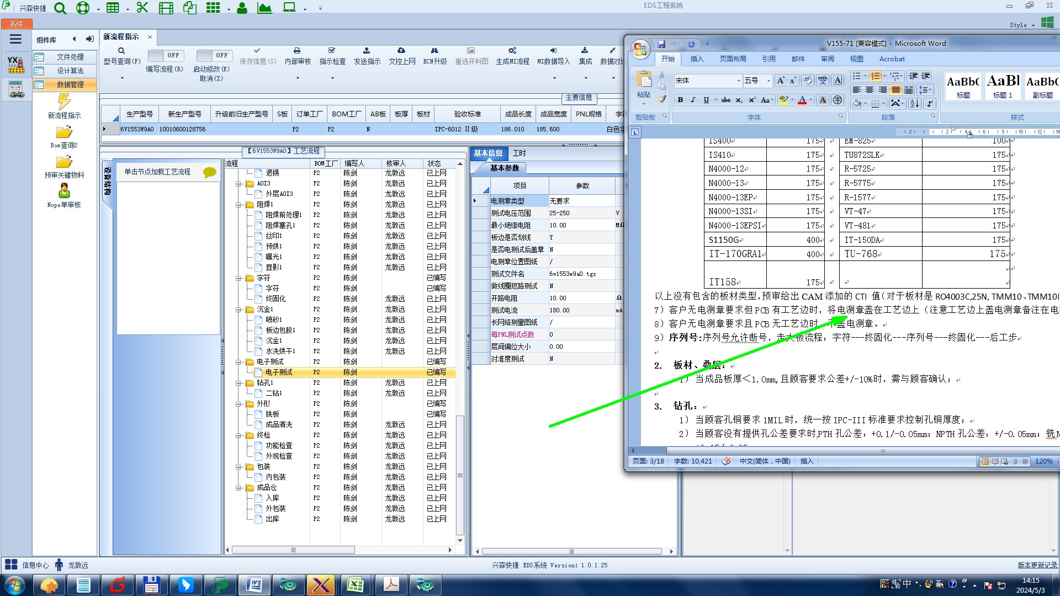Click the red font color button
This screenshot has height=596, width=1060.
802,100
